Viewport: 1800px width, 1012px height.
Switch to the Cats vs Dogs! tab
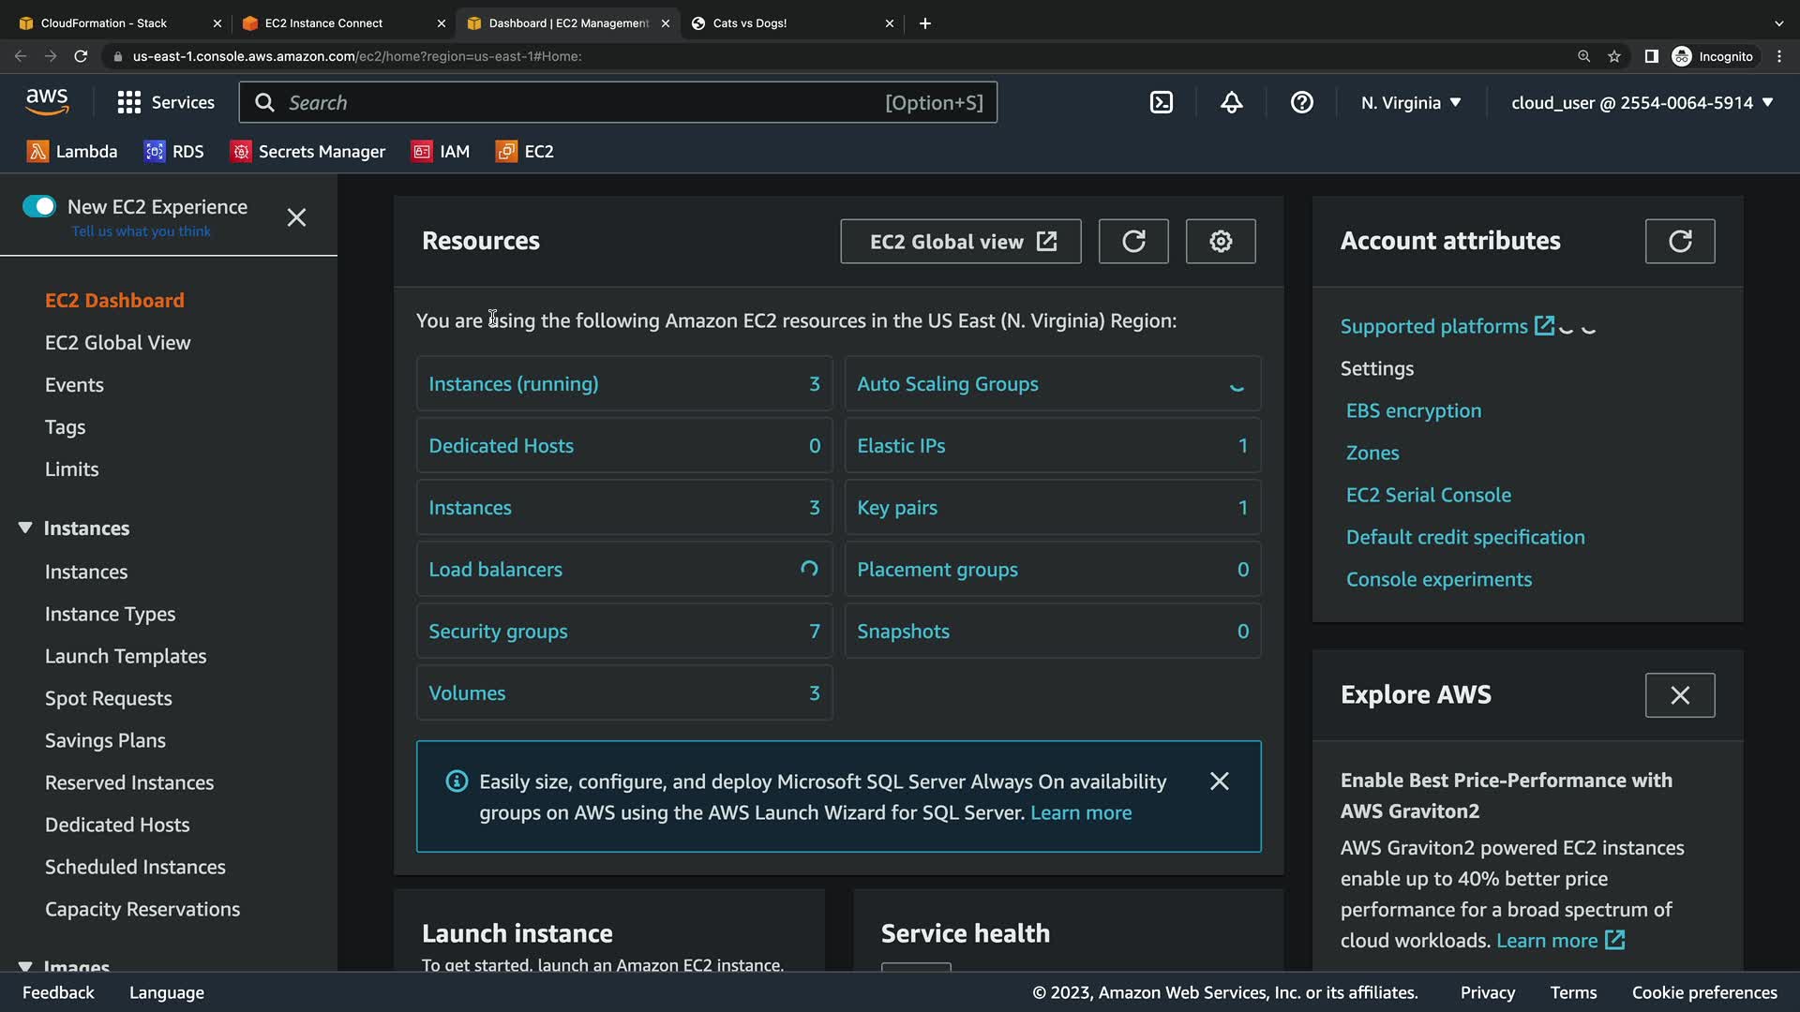tap(749, 23)
